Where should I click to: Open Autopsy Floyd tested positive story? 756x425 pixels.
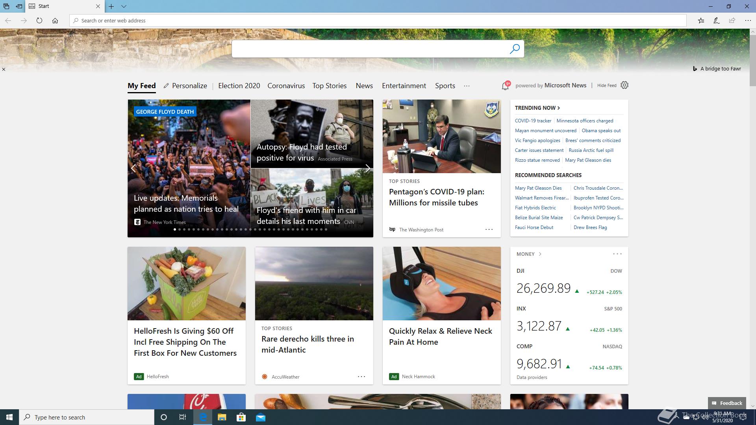[302, 152]
